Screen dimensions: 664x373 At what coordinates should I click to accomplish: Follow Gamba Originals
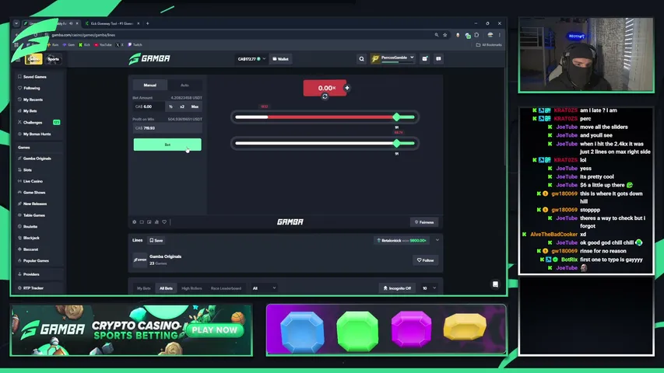[425, 260]
